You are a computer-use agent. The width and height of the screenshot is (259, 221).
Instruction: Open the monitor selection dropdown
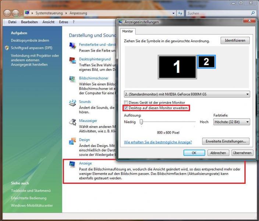coord(187,94)
